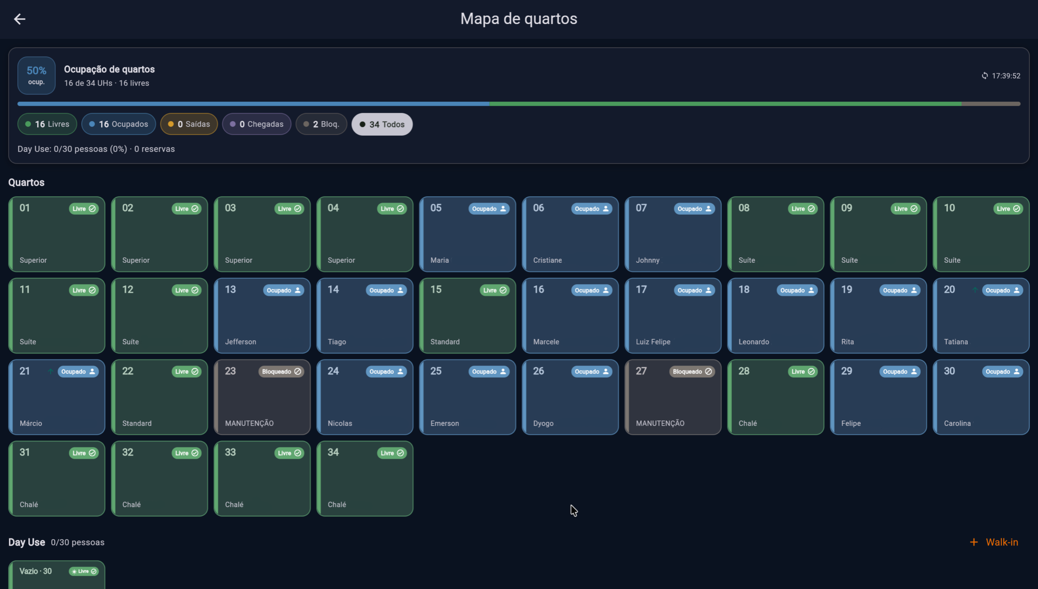Click the 'Day Use: 0/30 pessoas (0%)' summary line

pyautogui.click(x=96, y=149)
